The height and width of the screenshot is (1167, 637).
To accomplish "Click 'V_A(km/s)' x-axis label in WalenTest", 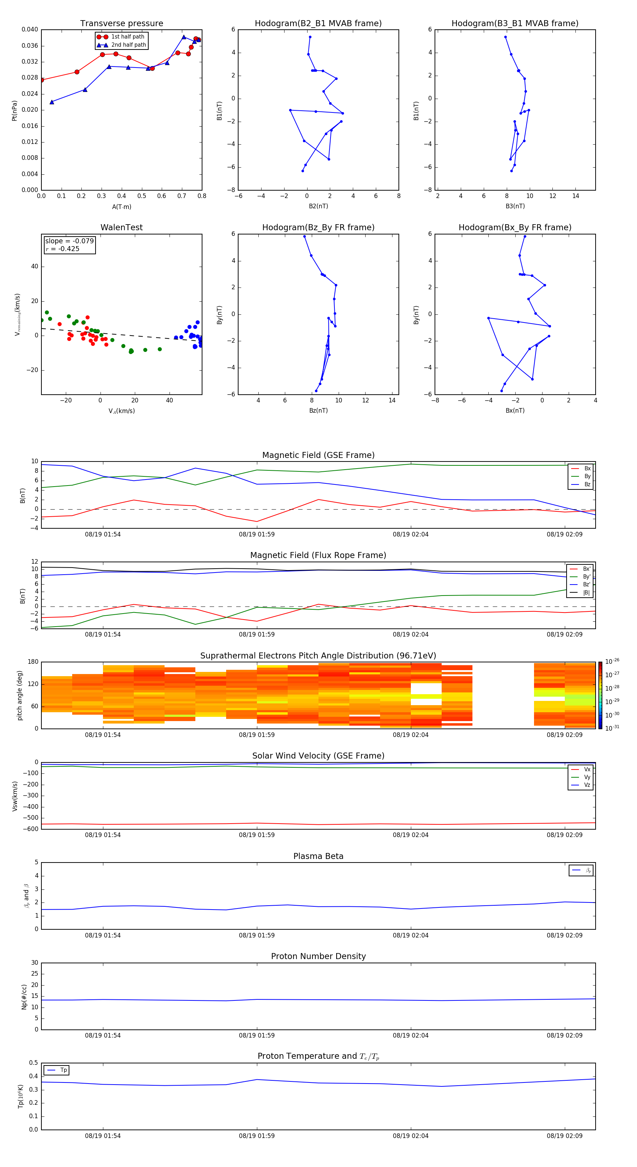I will pos(121,411).
